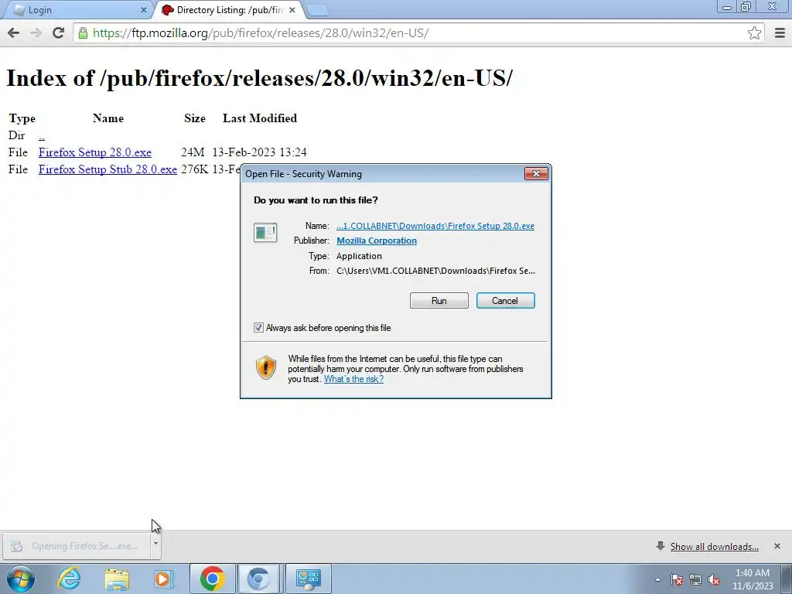Close the Directory Listing tab
Image resolution: width=792 pixels, height=594 pixels.
pos(292,9)
